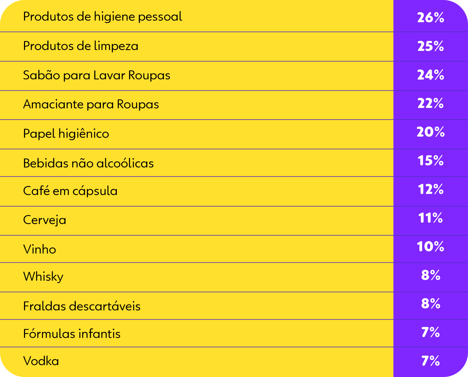
Task: Click "Bebidas não alcoólicas" text
Action: point(88,163)
